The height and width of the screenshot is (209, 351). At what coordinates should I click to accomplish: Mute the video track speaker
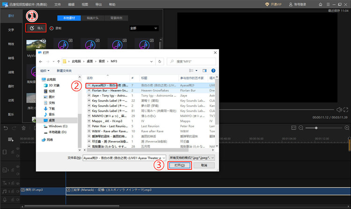18,156
